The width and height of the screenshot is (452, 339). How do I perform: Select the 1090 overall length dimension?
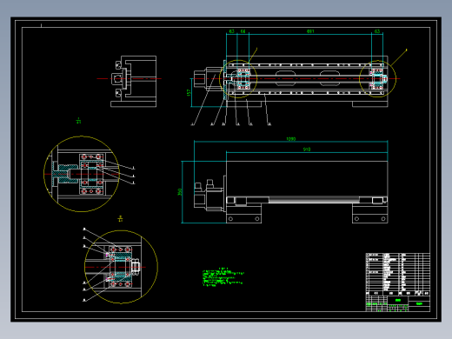coord(291,139)
